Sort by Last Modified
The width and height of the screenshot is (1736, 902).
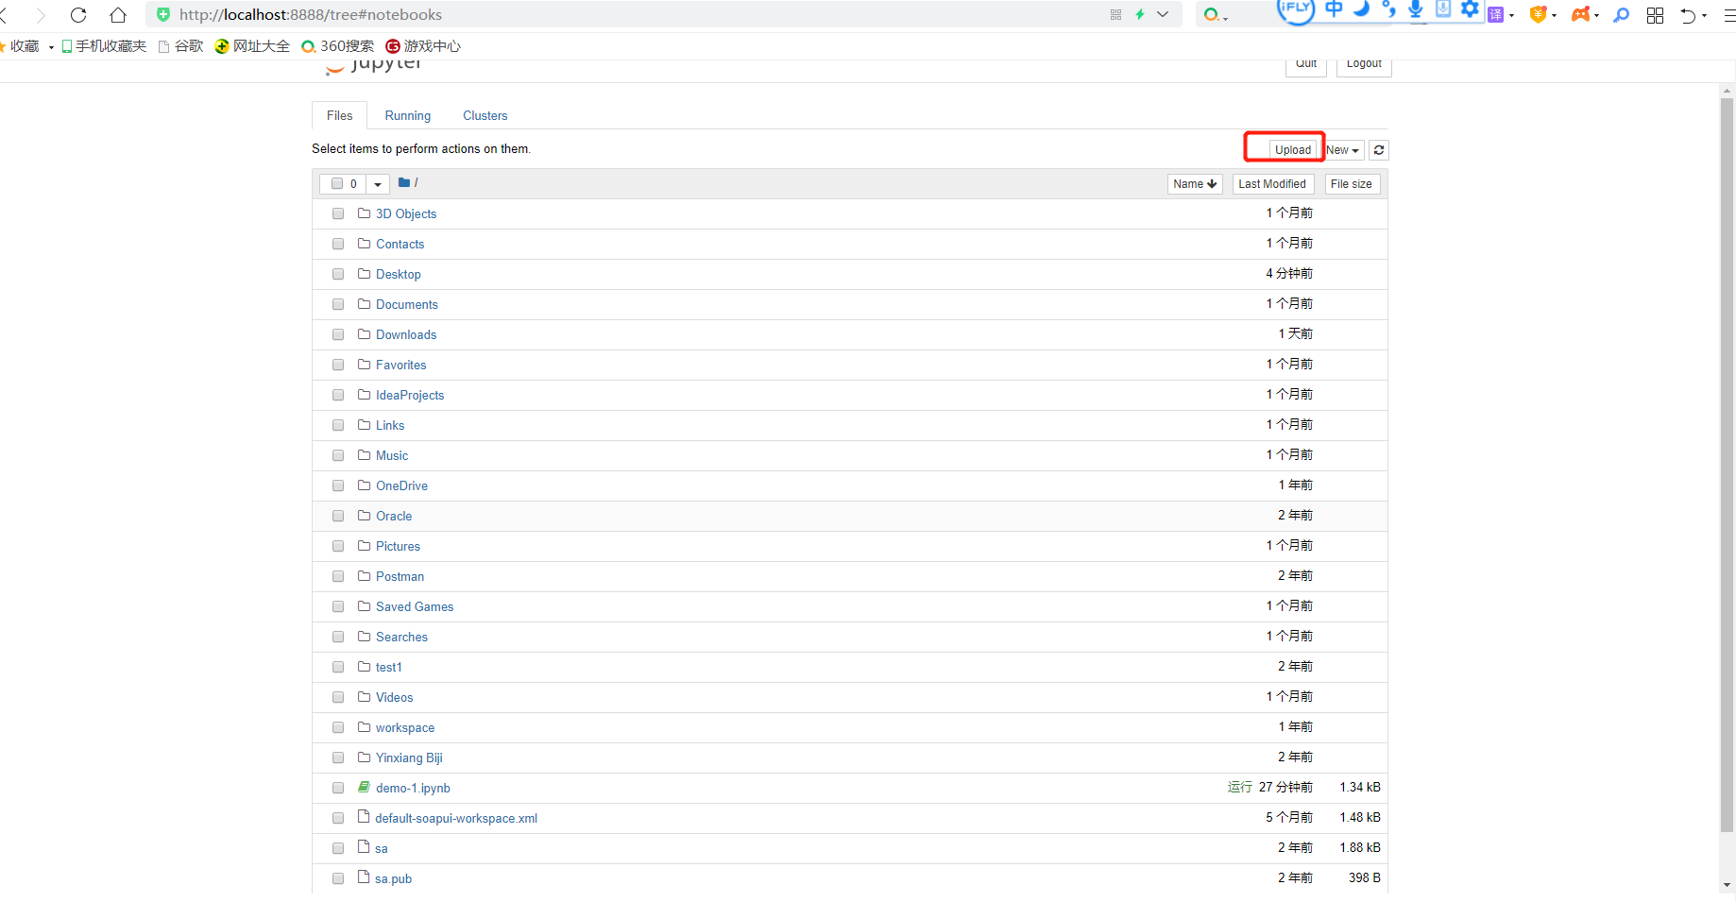coord(1272,184)
